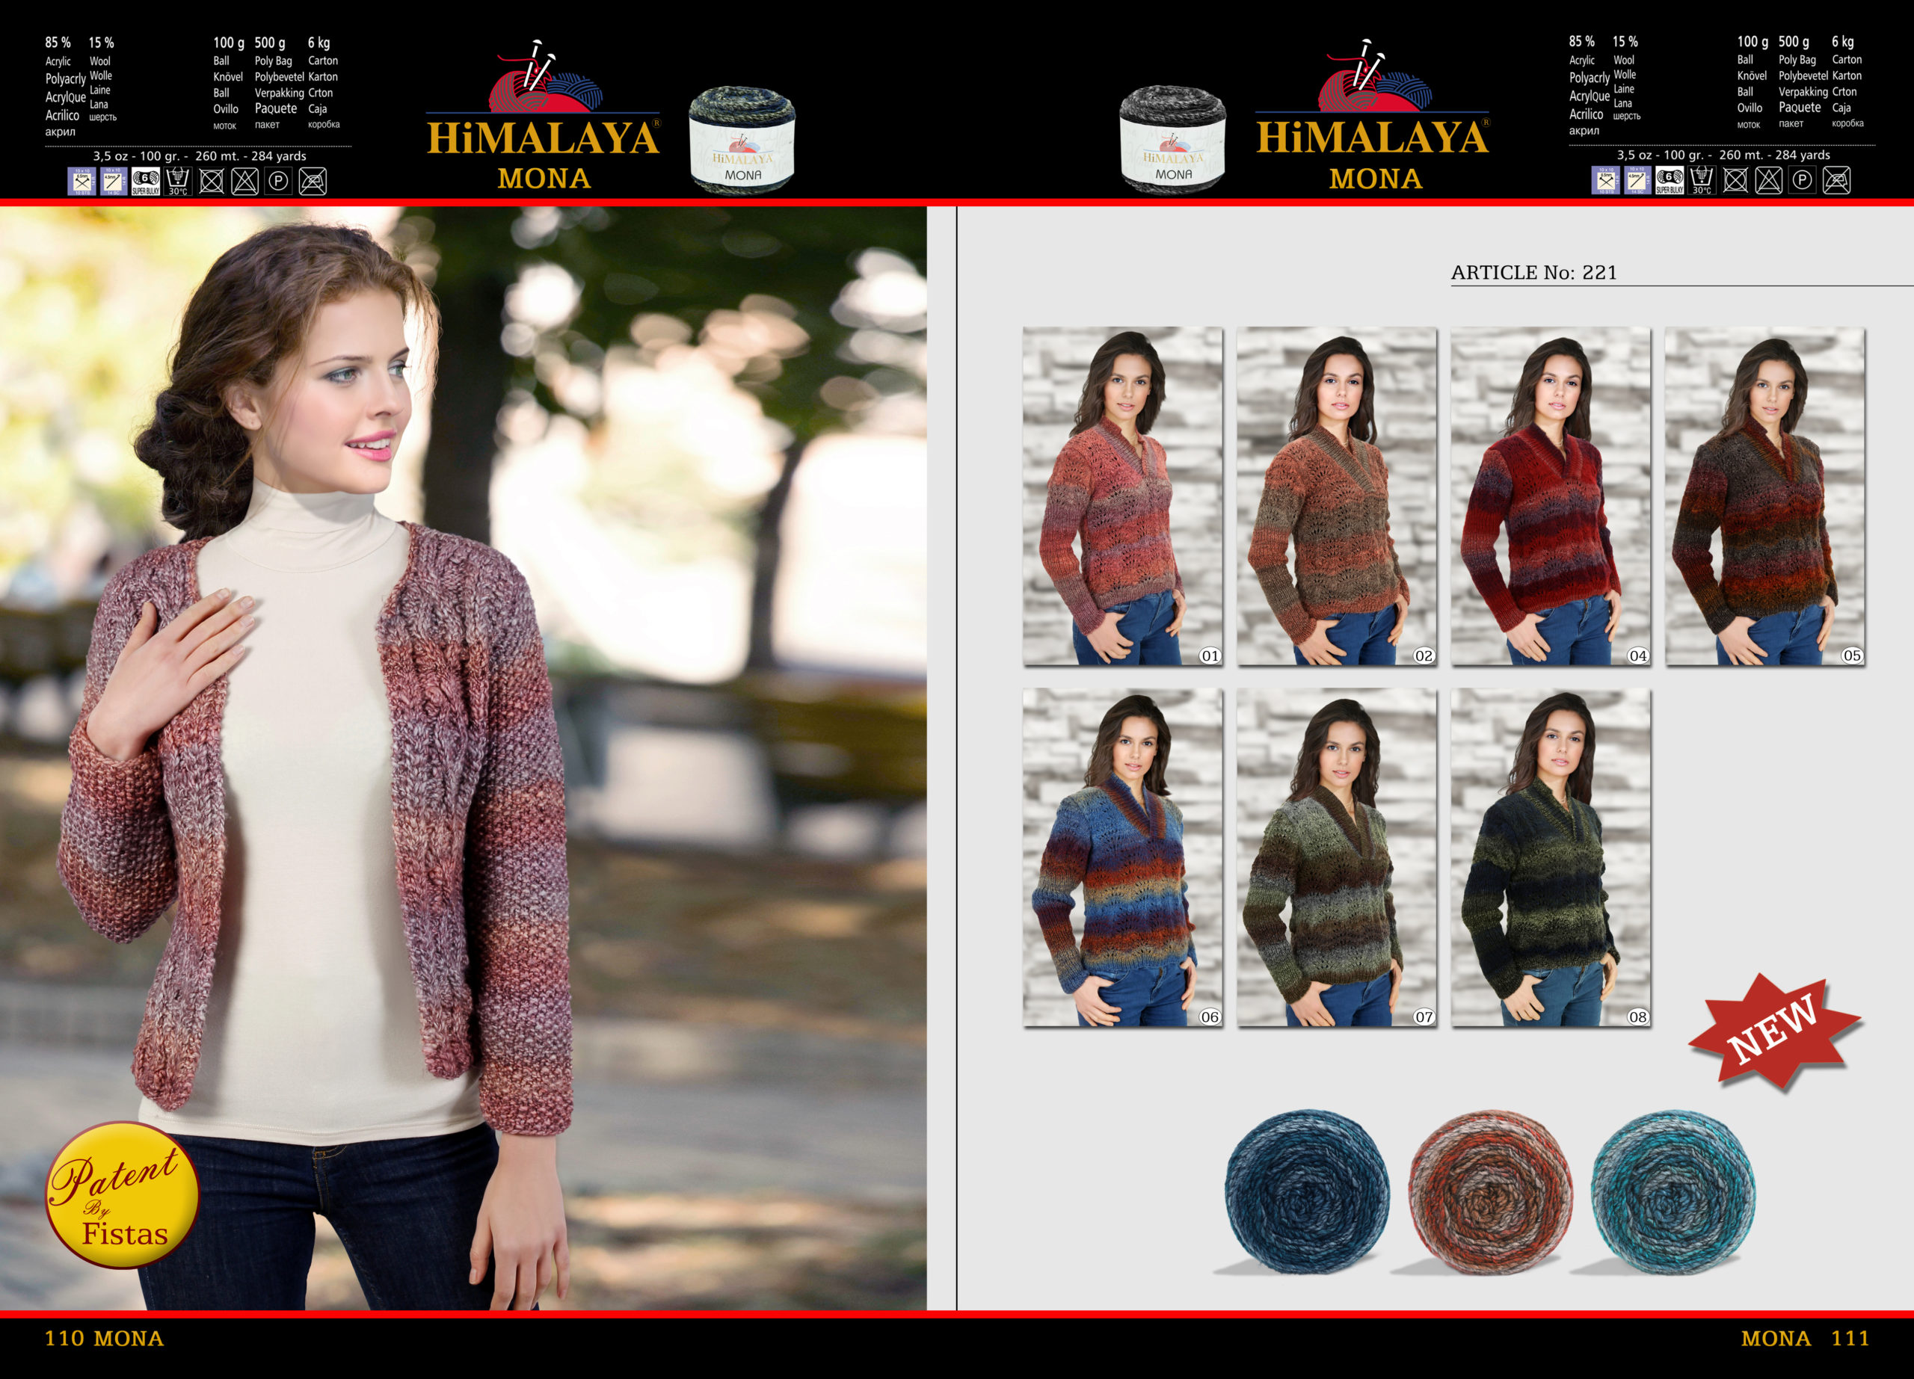1914x1379 pixels.
Task: Click the grey Mona yarn ball on page 111
Action: (1173, 140)
